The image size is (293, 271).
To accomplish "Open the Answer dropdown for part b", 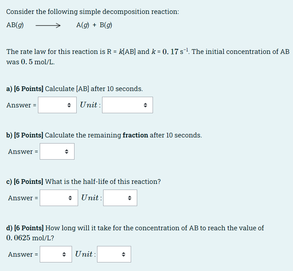I will [57, 151].
